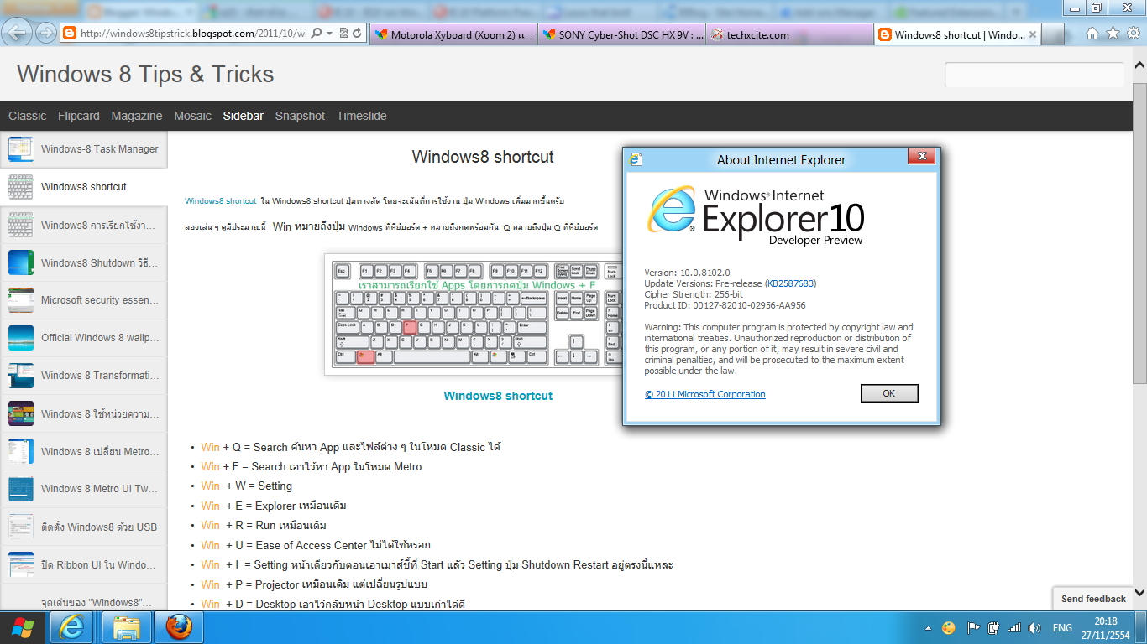Click the Windows8 shortcut caption link below keyboard
Image resolution: width=1147 pixels, height=644 pixels.
498,396
